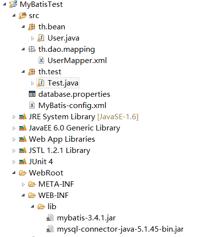This screenshot has width=199, height=237.
Task: Select database.properties in the tree
Action: click(x=74, y=94)
